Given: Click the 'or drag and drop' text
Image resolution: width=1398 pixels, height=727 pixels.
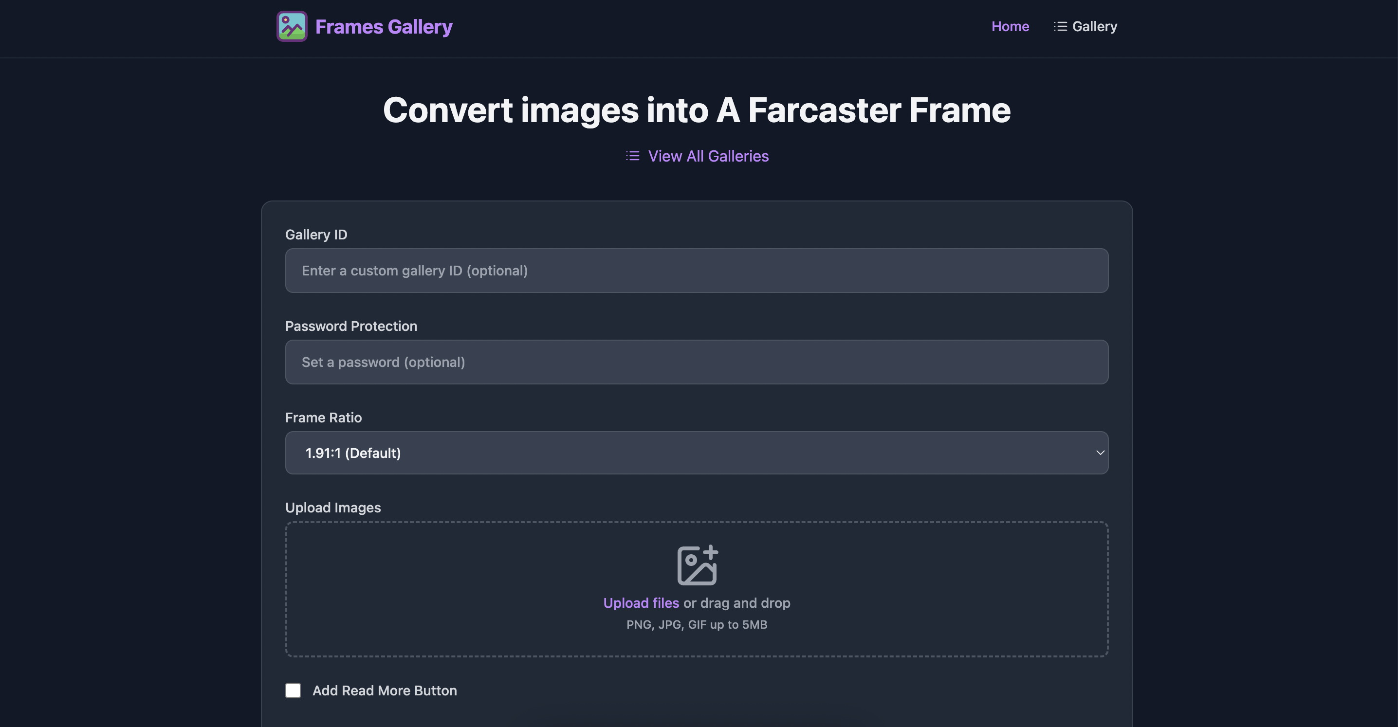Looking at the screenshot, I should [736, 603].
